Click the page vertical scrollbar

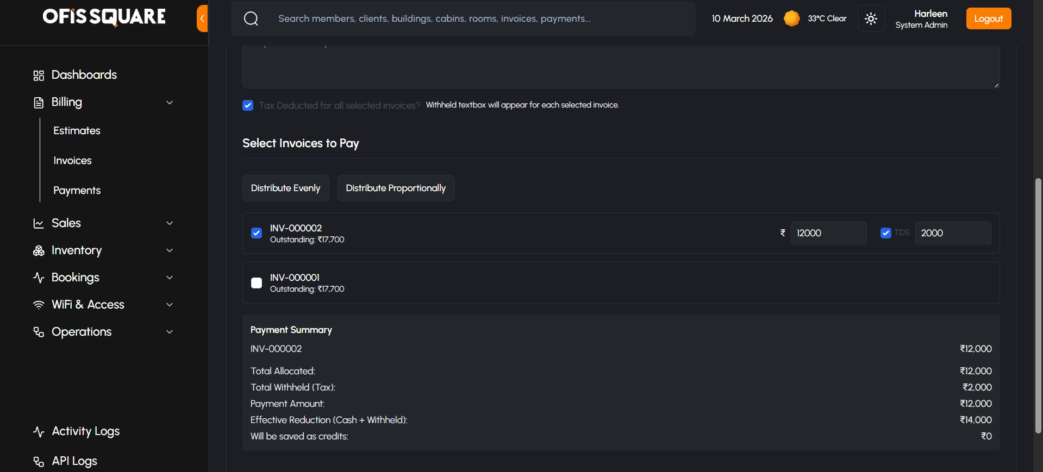[x=1038, y=304]
